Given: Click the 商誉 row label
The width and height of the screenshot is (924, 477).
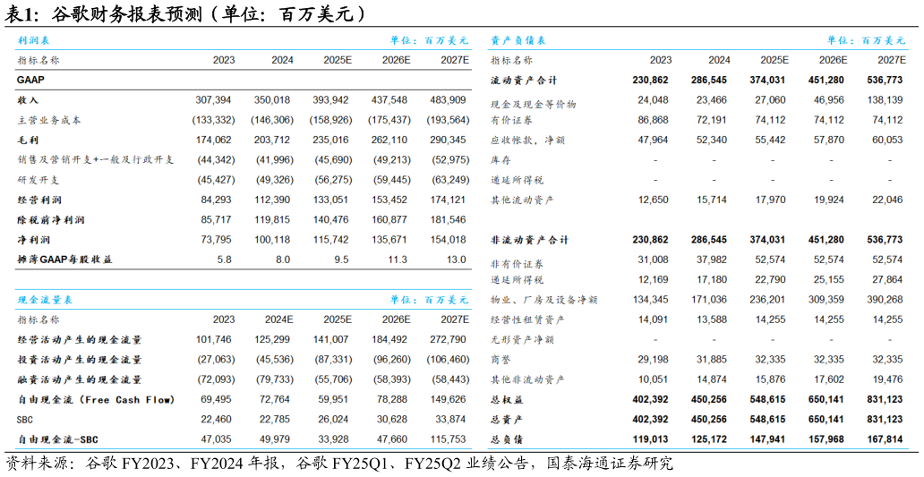Looking at the screenshot, I should point(500,360).
